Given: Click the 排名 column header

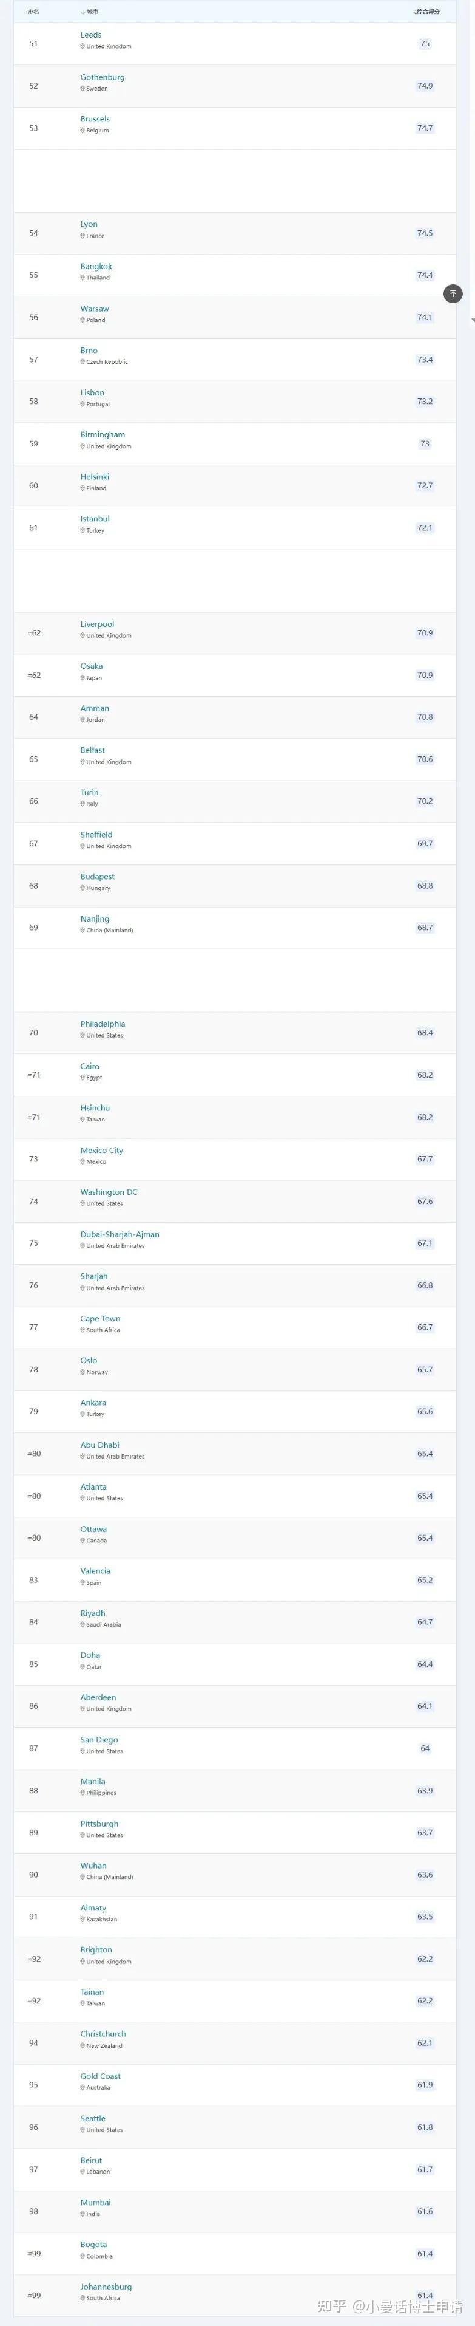Looking at the screenshot, I should coord(33,12).
